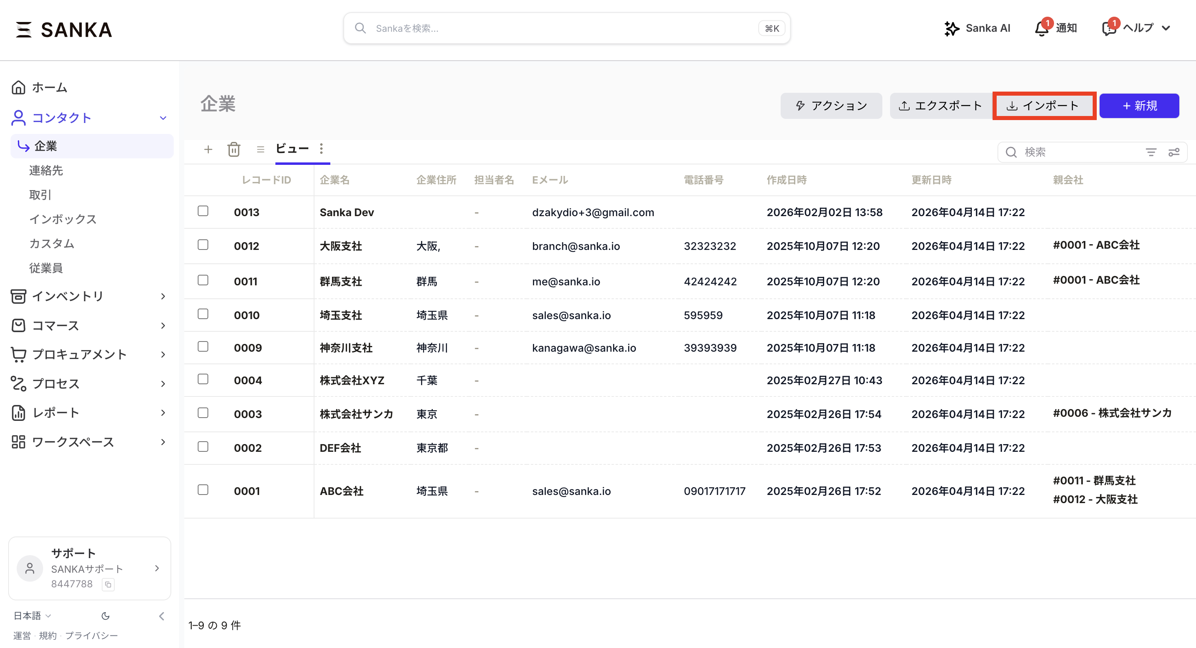Click the trash delete icon in toolbar

tap(234, 149)
